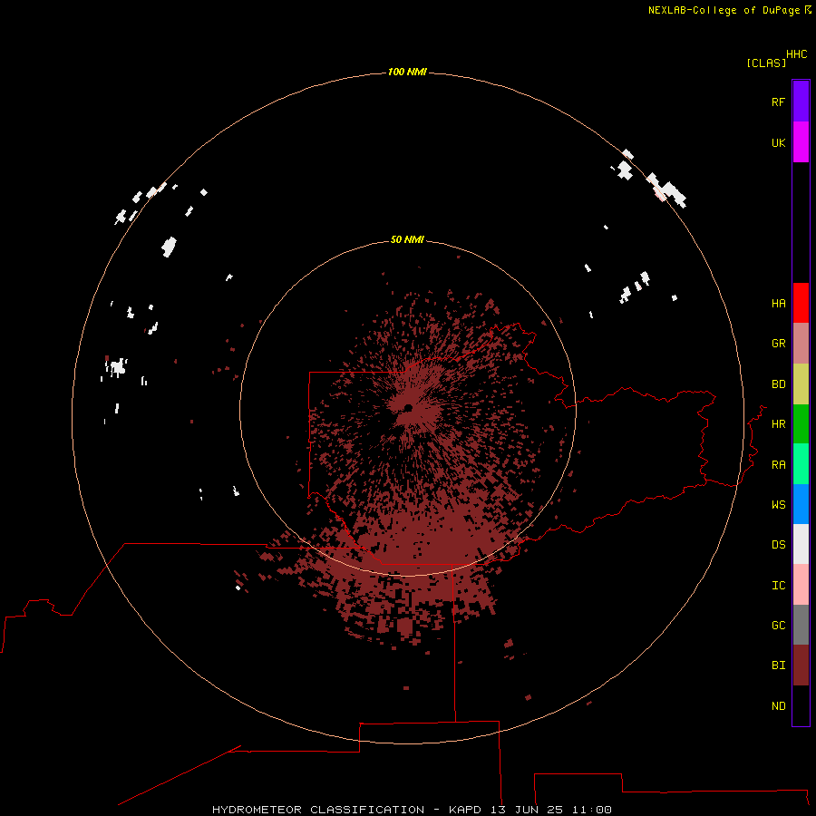Click the NEXLAB-College of DuPage credit text

(724, 10)
